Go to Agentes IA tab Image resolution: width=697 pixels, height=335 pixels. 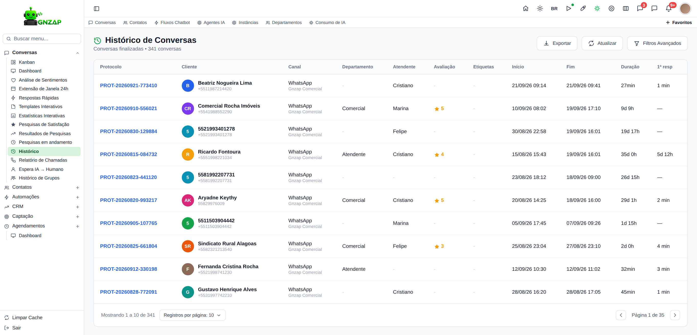tap(211, 23)
